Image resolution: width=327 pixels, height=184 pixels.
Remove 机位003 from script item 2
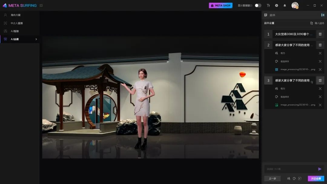(320, 61)
